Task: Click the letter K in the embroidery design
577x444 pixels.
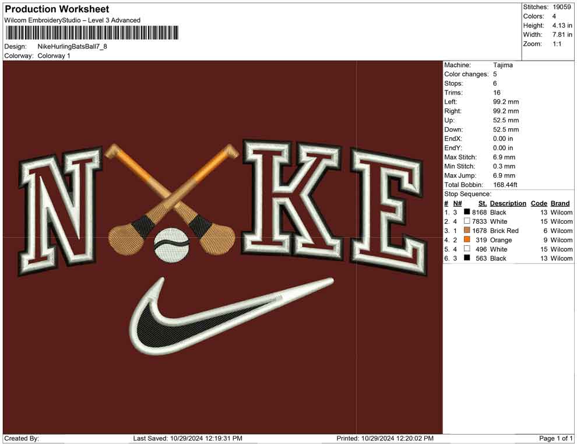Action: [291, 200]
